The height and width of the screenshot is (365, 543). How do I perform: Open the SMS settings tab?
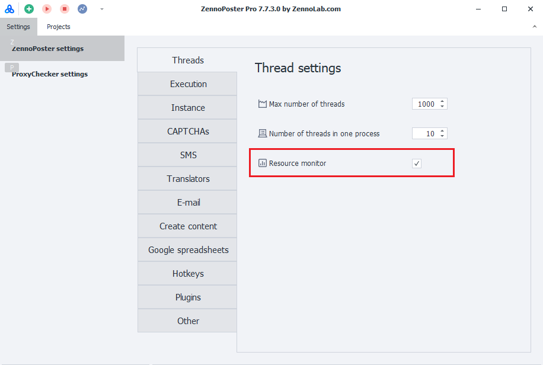click(x=188, y=155)
